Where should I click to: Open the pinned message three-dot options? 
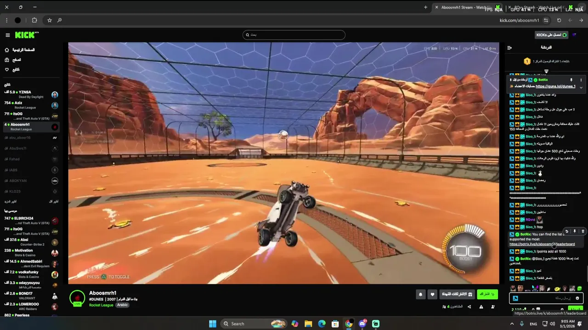pyautogui.click(x=581, y=80)
